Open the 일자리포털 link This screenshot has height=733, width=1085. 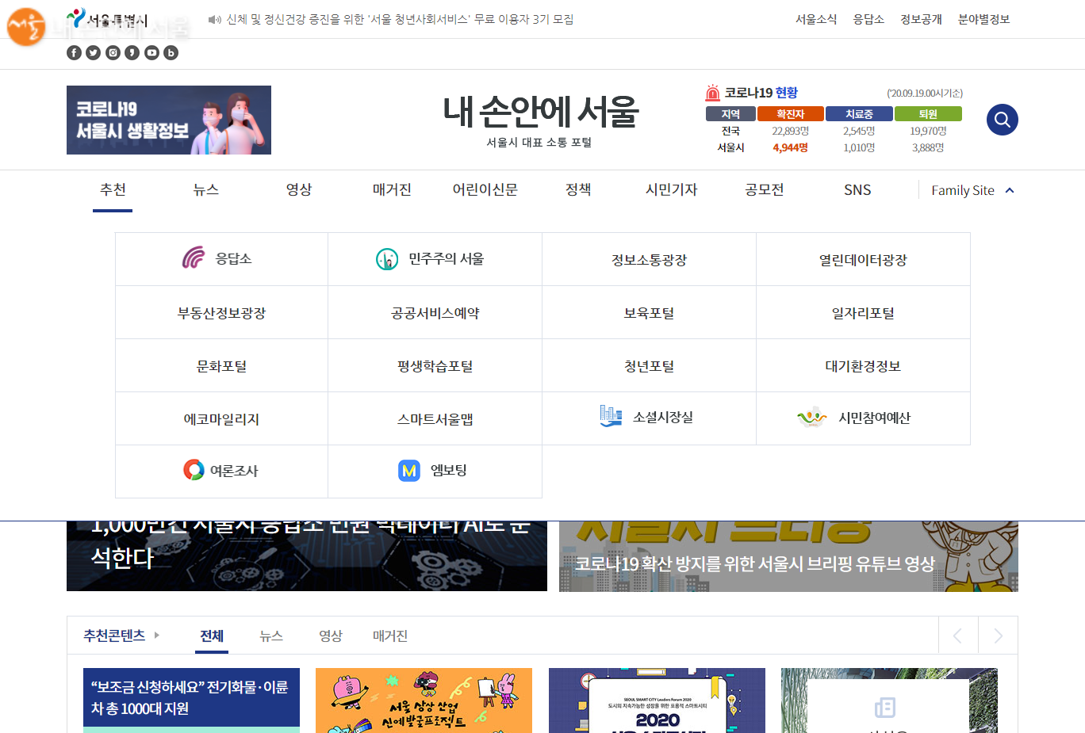click(x=863, y=313)
